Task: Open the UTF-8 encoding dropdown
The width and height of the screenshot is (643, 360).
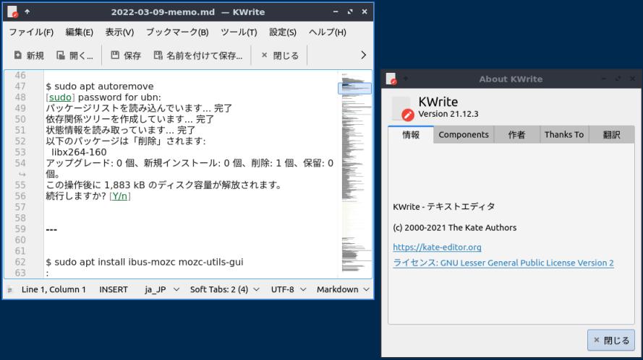Action: [x=289, y=289]
